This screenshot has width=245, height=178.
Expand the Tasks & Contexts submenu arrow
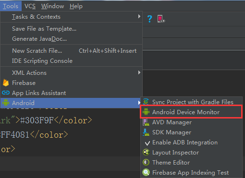139,16
